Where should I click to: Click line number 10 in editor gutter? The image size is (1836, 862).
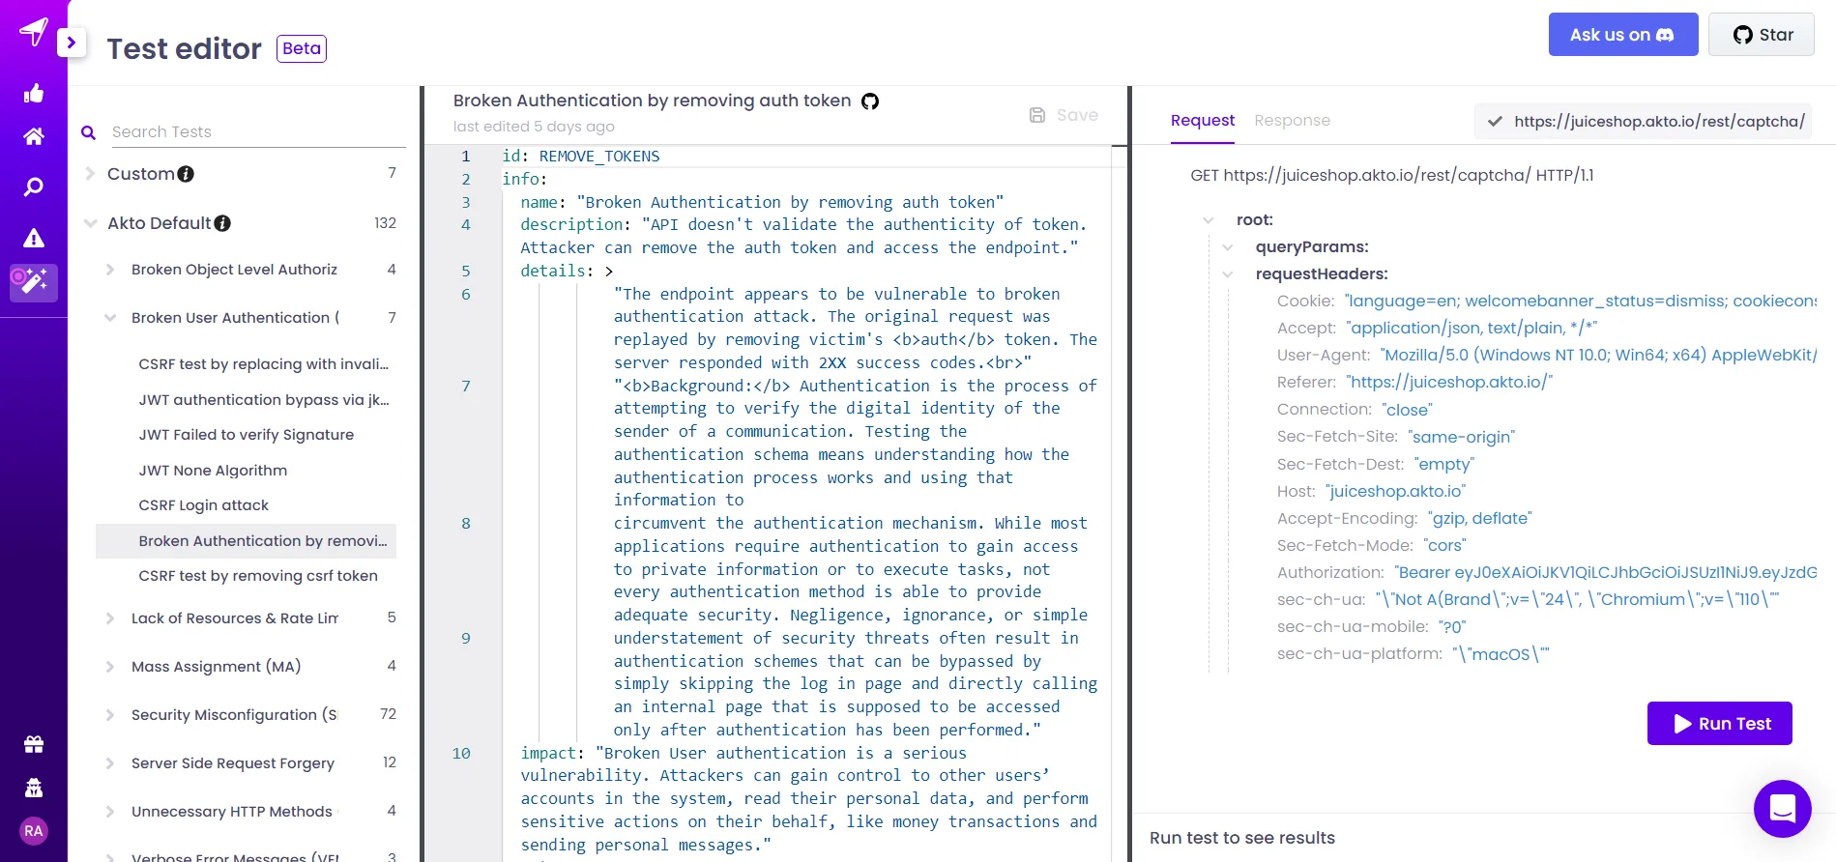click(461, 754)
